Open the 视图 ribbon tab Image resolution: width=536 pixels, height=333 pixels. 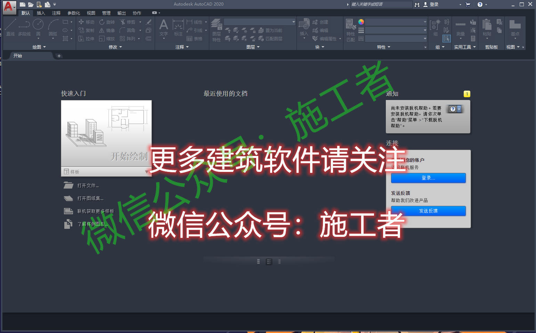[x=91, y=13]
